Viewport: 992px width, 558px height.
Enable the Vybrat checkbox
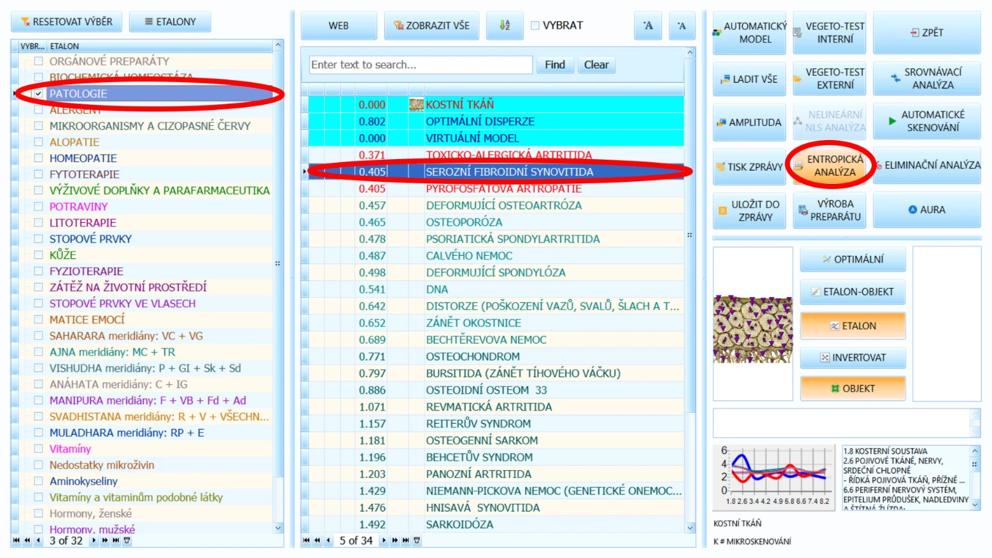(535, 25)
